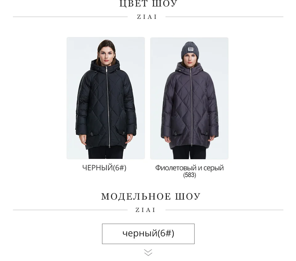Choose the ЧЕРНЫЙ(6#) color caption
The height and width of the screenshot is (261, 296).
pyautogui.click(x=104, y=168)
